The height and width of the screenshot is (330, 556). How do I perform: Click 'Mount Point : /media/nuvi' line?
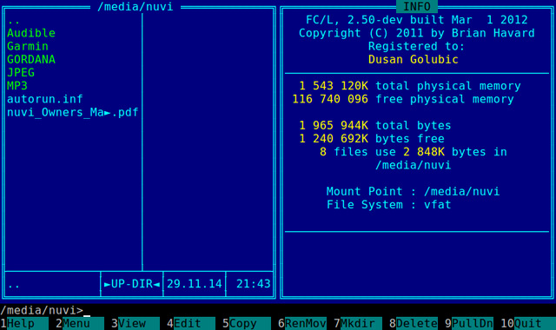click(x=414, y=191)
